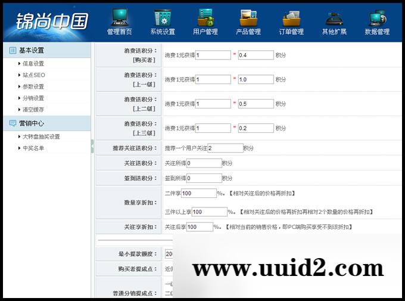Click 关注后享 discount field
This screenshot has width=405, height=301.
(x=200, y=226)
